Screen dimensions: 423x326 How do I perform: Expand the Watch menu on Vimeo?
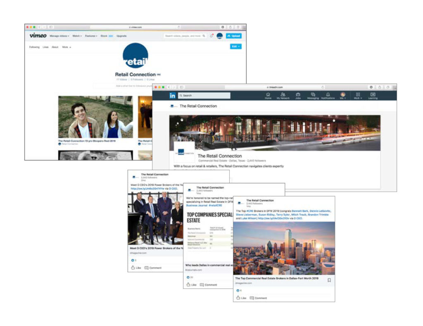(x=77, y=36)
